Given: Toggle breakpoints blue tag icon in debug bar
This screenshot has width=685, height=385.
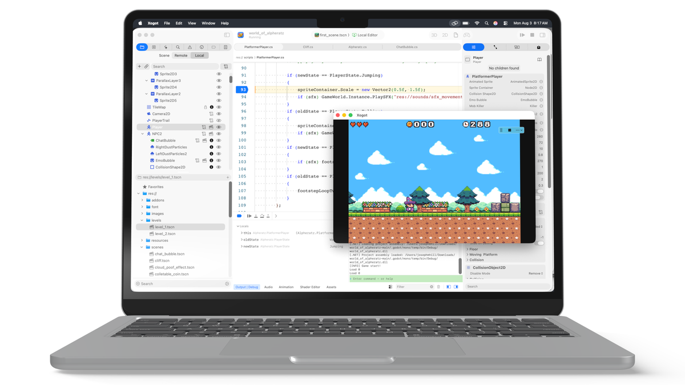Looking at the screenshot, I should coord(240,216).
